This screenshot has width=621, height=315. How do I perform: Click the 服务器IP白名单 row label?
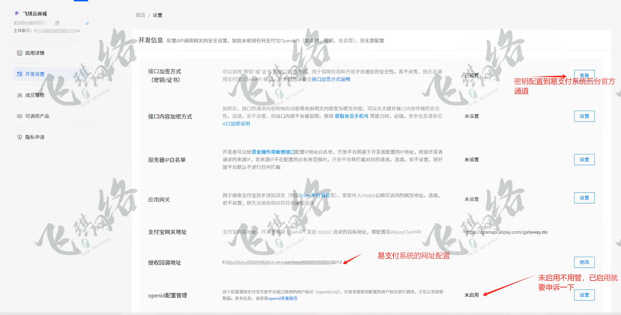coord(167,160)
